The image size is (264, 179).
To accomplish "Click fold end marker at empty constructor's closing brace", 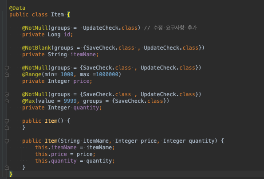I will click(7, 128).
